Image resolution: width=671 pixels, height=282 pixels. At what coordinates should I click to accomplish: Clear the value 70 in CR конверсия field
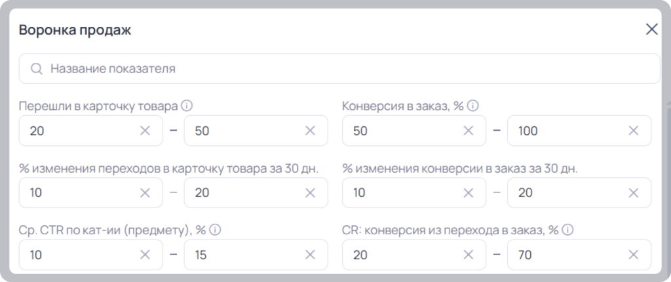click(x=634, y=255)
